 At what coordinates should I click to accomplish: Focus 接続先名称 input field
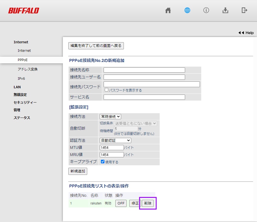pos(144,70)
